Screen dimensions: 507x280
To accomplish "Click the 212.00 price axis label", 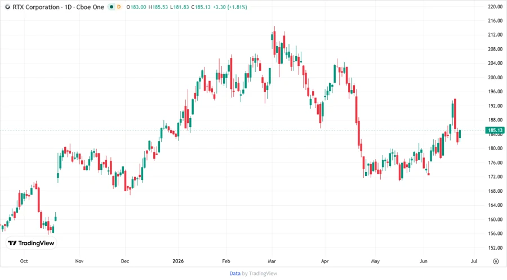I will tap(495, 35).
